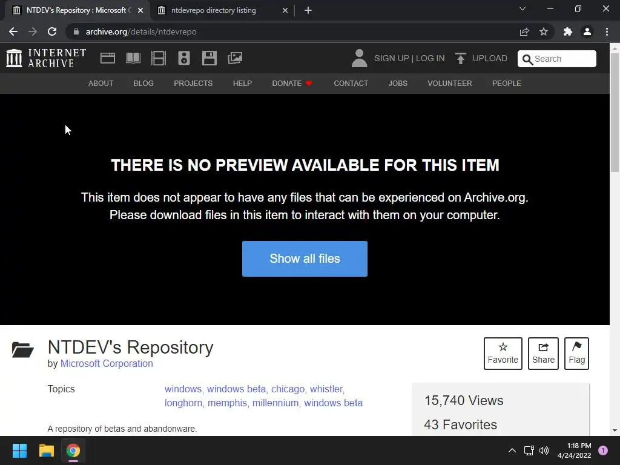Close the ntdevrepo directory listing tab
This screenshot has height=465, width=620.
(285, 10)
